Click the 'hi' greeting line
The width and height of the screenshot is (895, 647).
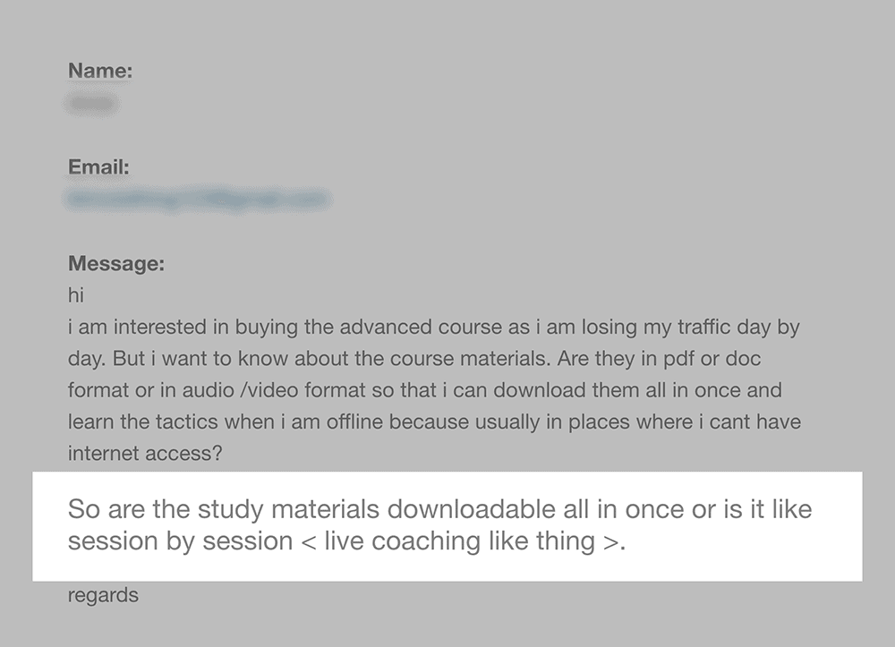click(x=75, y=295)
